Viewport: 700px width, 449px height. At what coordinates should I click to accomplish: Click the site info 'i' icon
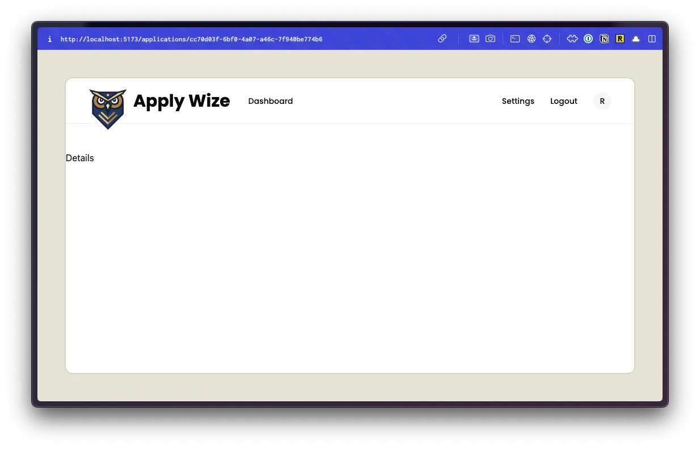pyautogui.click(x=50, y=39)
